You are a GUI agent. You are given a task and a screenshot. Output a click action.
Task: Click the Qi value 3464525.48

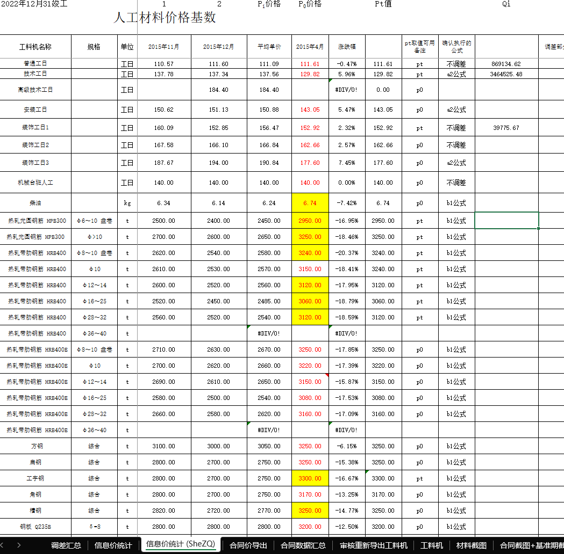pos(506,74)
